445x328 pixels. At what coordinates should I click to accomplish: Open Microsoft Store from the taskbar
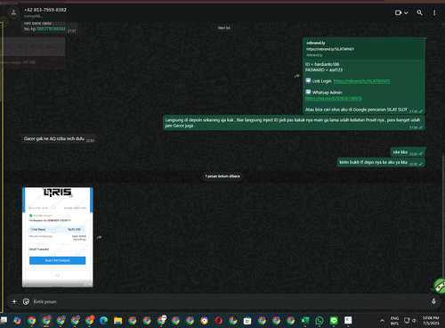pos(247,320)
